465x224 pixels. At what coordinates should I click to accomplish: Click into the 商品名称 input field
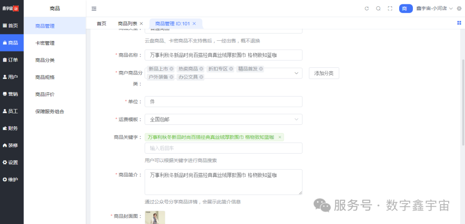[x=223, y=55]
